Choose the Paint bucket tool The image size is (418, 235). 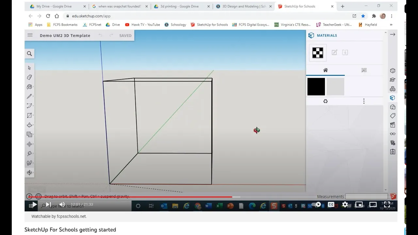tap(29, 87)
